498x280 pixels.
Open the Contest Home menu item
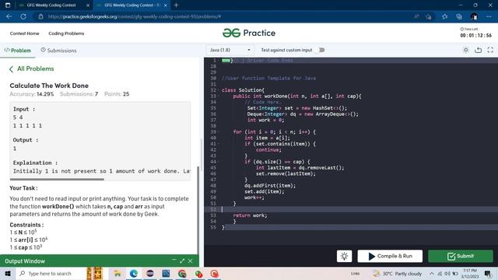pyautogui.click(x=24, y=33)
